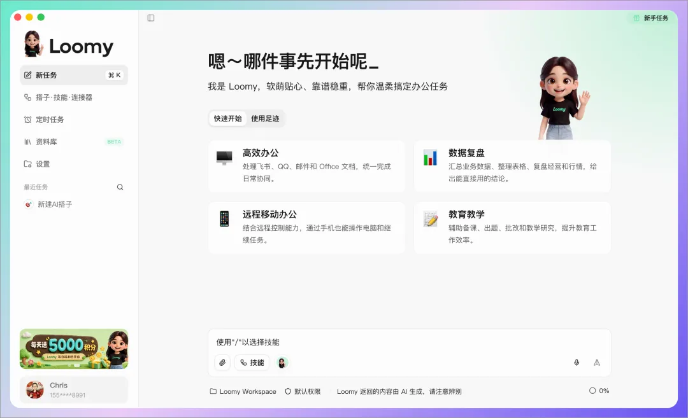Select the 教育教学 card
The image size is (688, 418).
click(512, 227)
